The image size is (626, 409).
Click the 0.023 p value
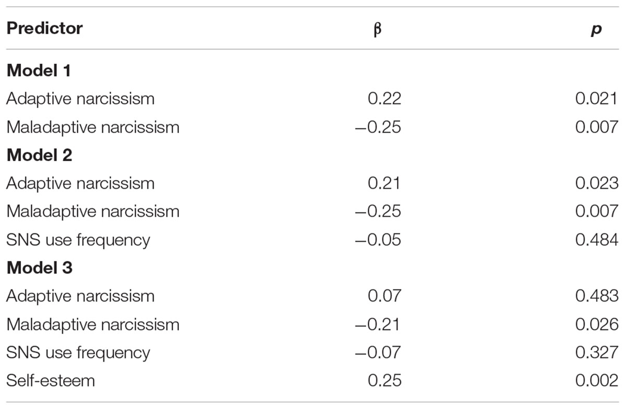click(x=597, y=183)
